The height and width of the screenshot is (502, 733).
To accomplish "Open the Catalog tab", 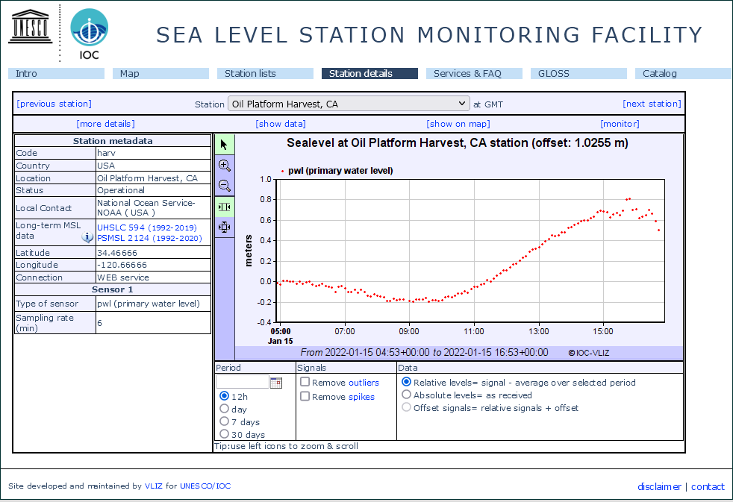I will [x=683, y=73].
